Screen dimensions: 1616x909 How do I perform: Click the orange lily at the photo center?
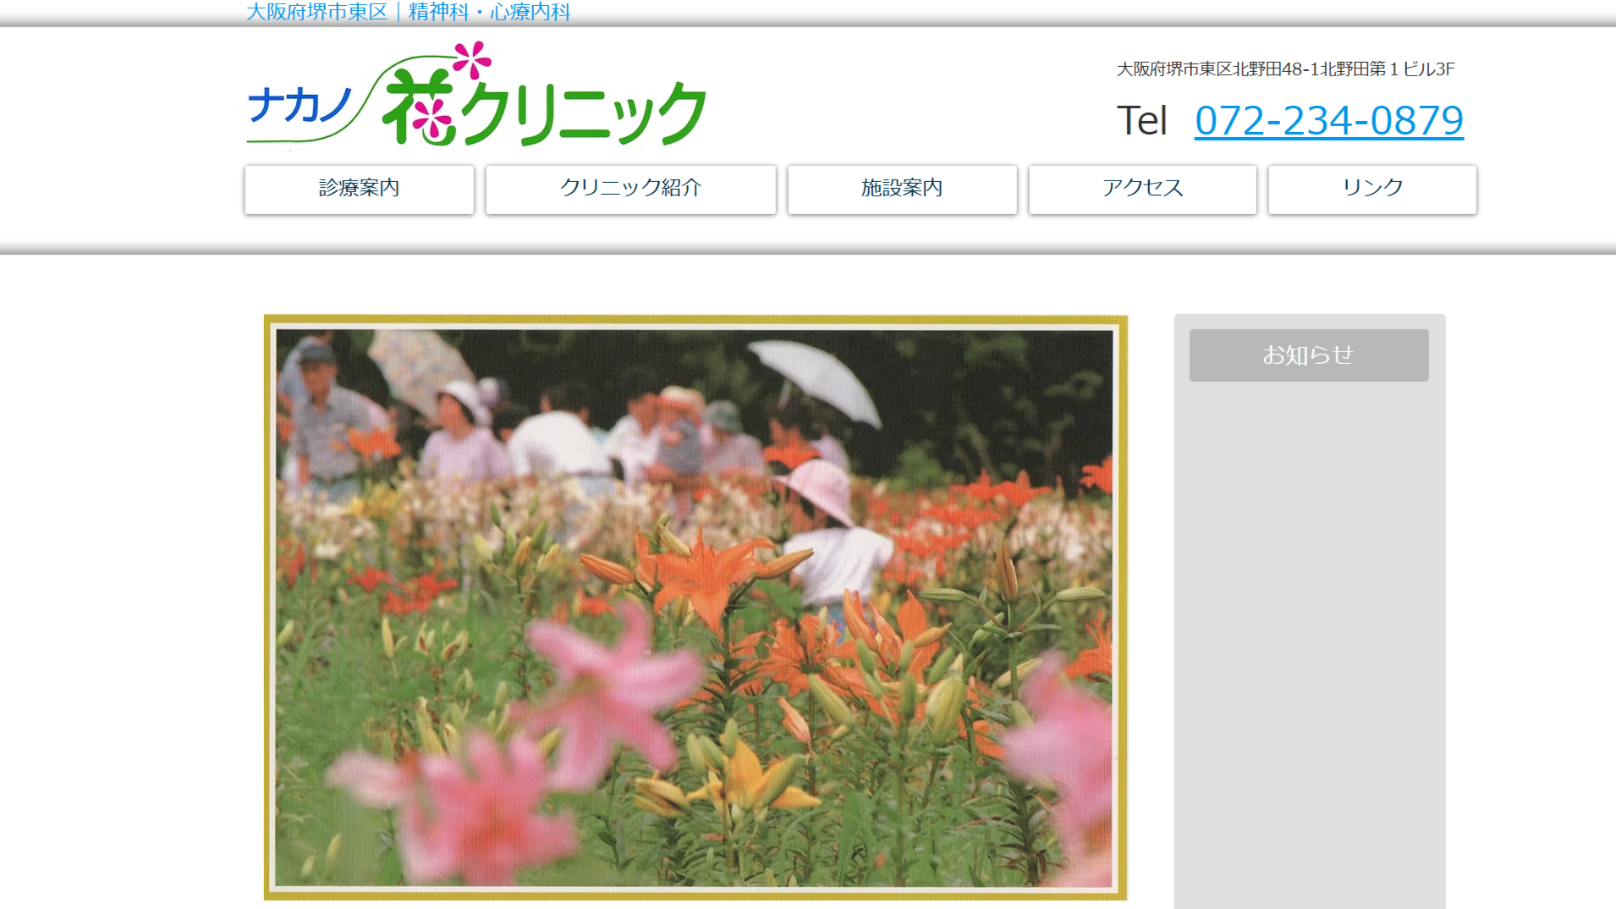702,576
